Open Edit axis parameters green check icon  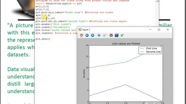[122, 35]
